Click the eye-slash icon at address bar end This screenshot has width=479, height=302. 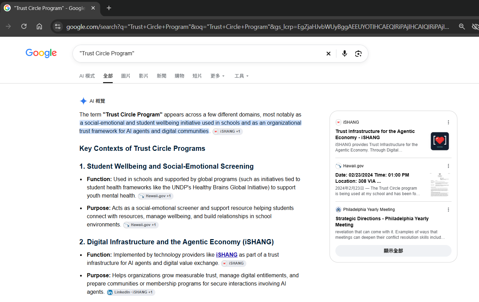pos(475,26)
